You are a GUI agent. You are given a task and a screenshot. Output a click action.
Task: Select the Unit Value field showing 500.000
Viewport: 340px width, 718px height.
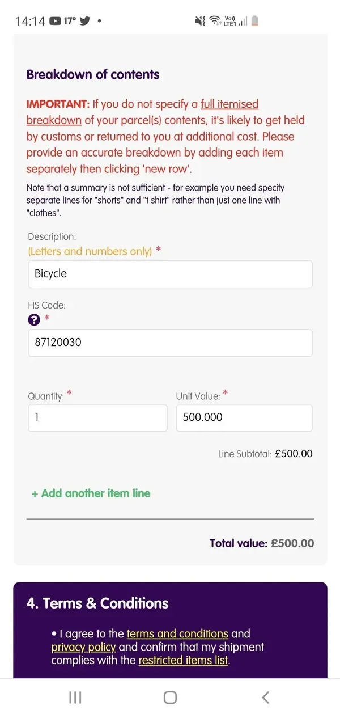[244, 417]
